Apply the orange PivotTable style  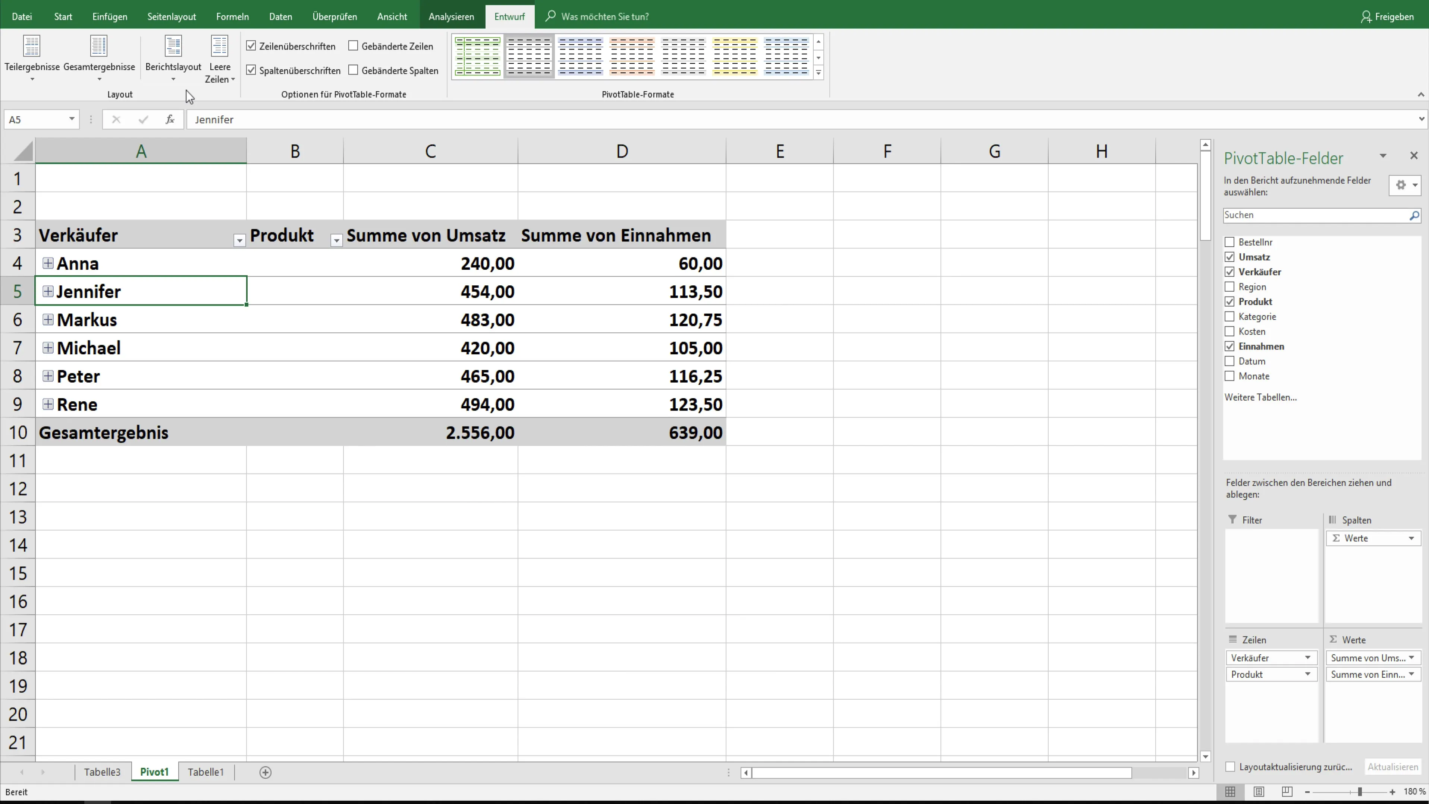tap(632, 57)
